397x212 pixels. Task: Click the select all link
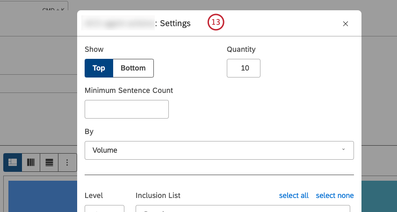(x=294, y=196)
